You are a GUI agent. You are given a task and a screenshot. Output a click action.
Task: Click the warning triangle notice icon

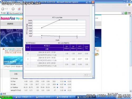(3, 49)
